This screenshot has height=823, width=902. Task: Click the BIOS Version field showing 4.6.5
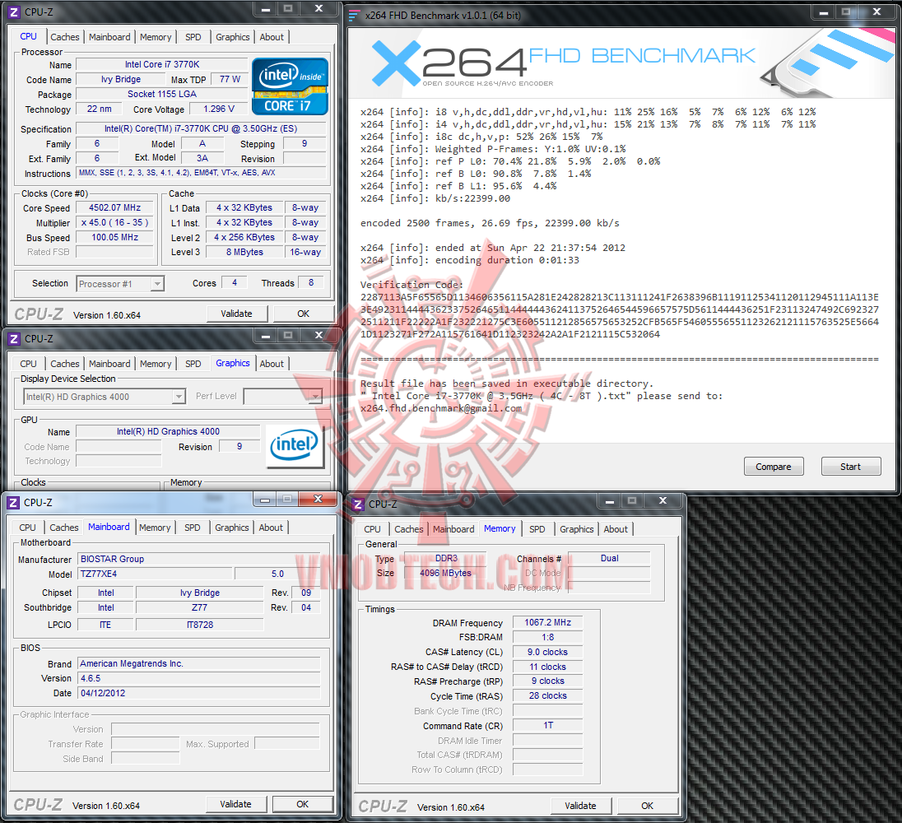click(199, 678)
